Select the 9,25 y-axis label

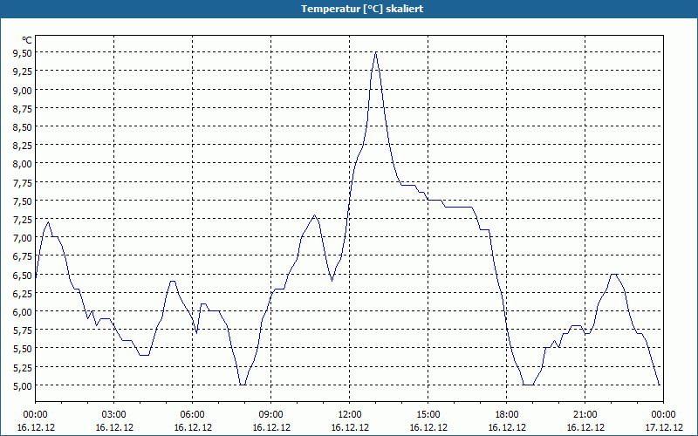click(x=24, y=72)
